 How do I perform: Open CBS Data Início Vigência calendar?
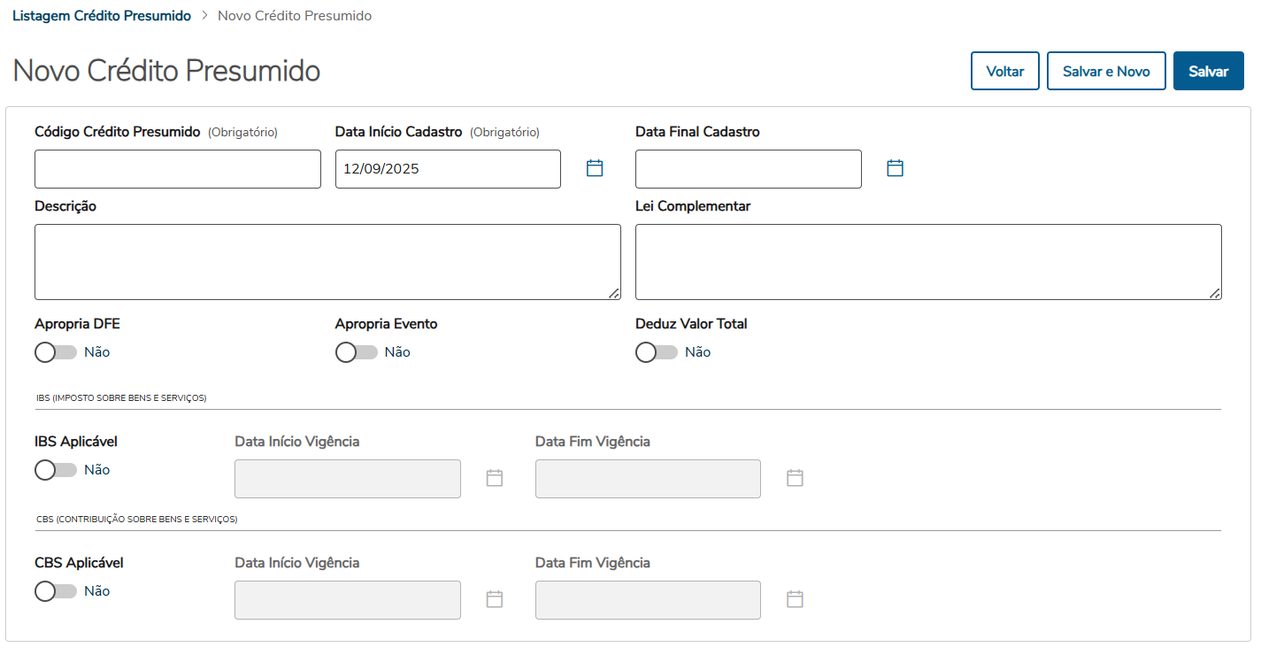pyautogui.click(x=495, y=599)
